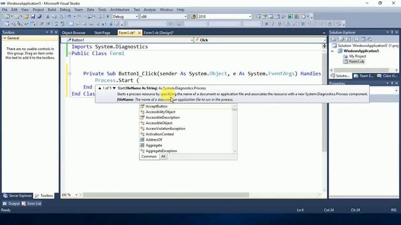Select Form1.vb in Solution Explorer
Screen dimensions: 401x225
357,61
